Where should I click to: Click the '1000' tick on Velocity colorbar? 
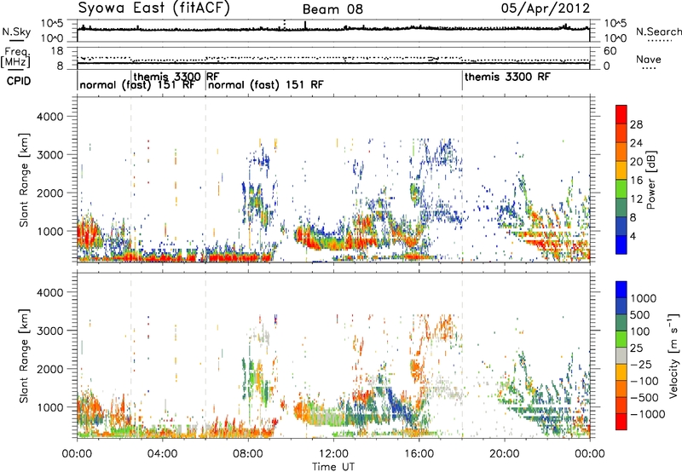click(x=644, y=298)
